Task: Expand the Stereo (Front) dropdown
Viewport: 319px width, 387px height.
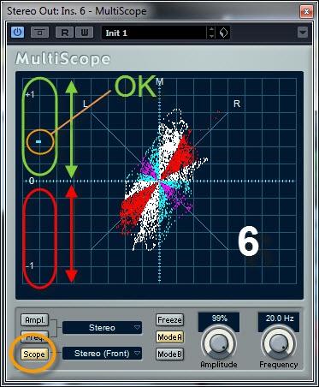Action: click(x=103, y=354)
